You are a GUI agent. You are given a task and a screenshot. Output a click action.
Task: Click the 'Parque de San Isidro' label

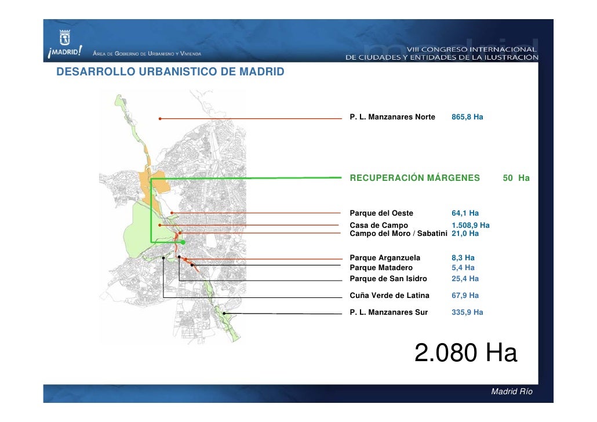pos(388,279)
